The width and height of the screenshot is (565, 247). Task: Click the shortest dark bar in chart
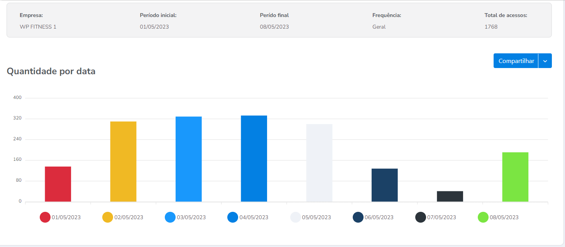[450, 196]
